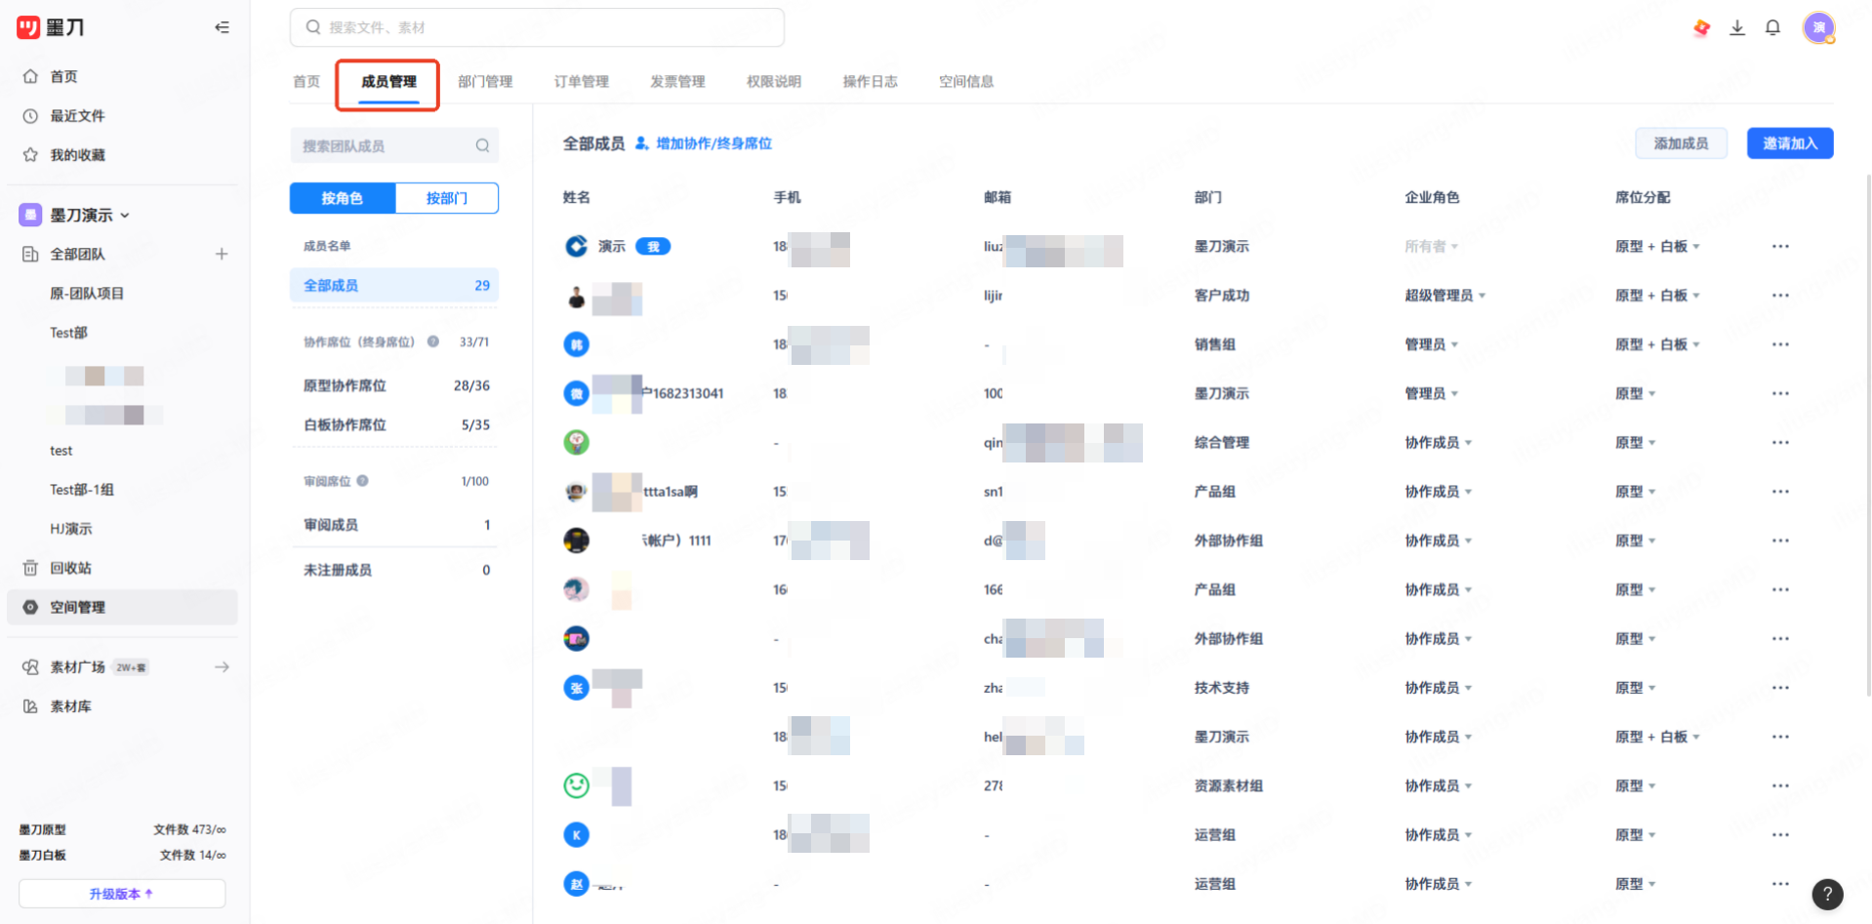1872x924 pixels.
Task: Switch to the 订单管理 tab
Action: 582,82
